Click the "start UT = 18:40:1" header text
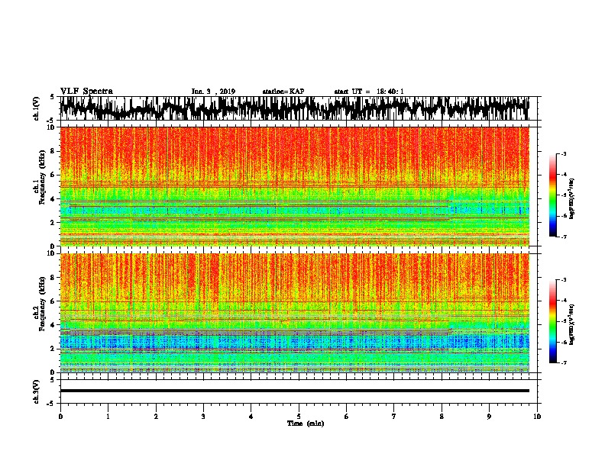This screenshot has width=605, height=467. pyautogui.click(x=369, y=92)
